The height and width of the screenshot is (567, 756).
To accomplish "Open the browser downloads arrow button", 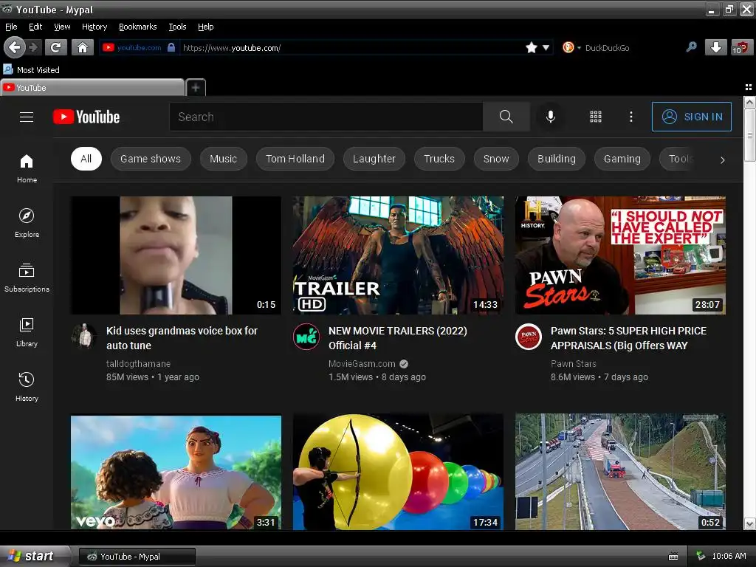I will pyautogui.click(x=716, y=47).
